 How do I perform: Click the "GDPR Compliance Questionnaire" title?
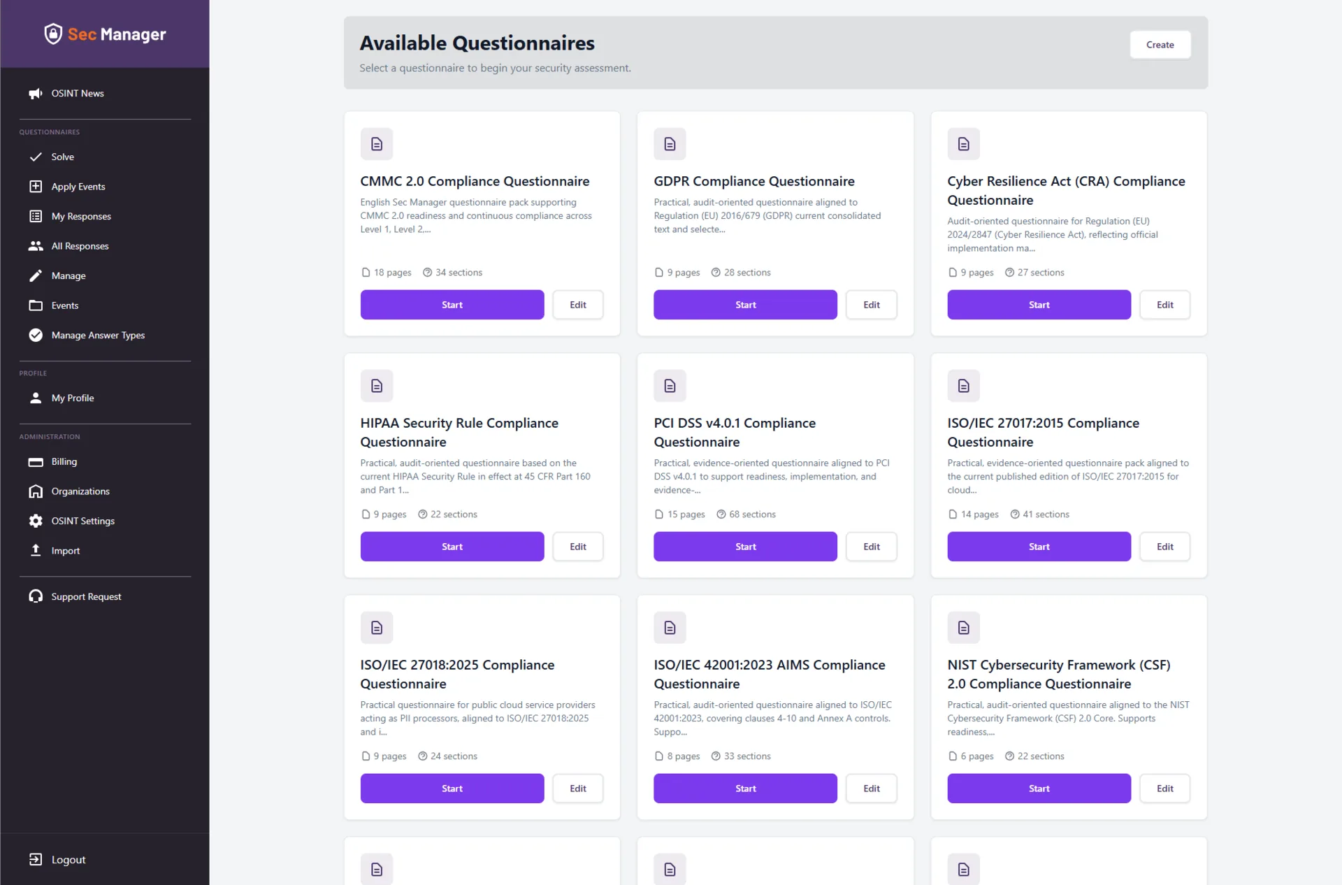pyautogui.click(x=753, y=181)
